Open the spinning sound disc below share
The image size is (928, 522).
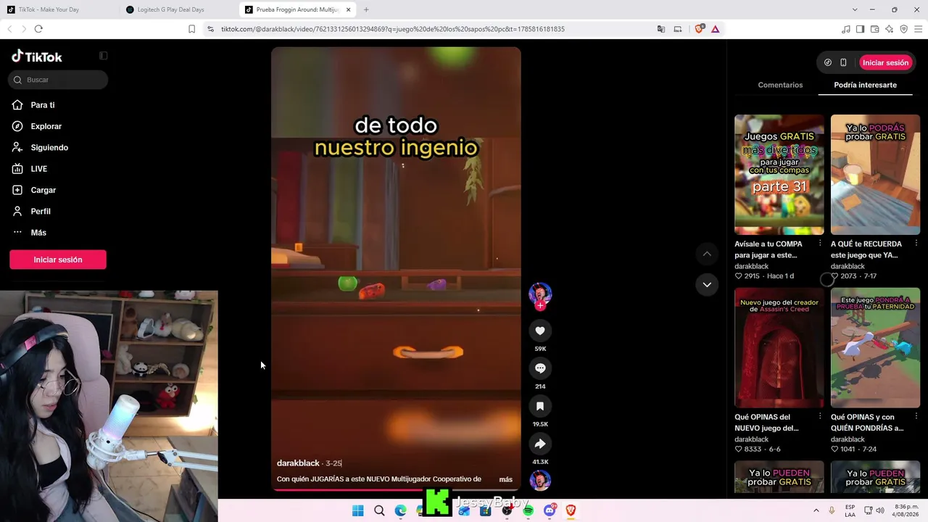tap(540, 480)
